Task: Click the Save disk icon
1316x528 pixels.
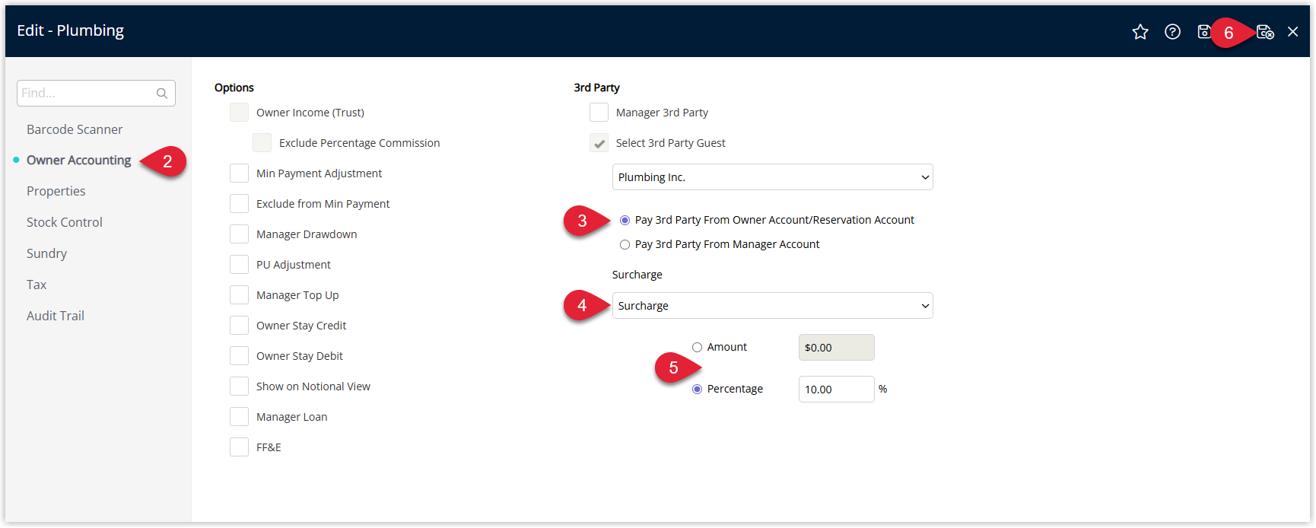Action: click(1204, 31)
